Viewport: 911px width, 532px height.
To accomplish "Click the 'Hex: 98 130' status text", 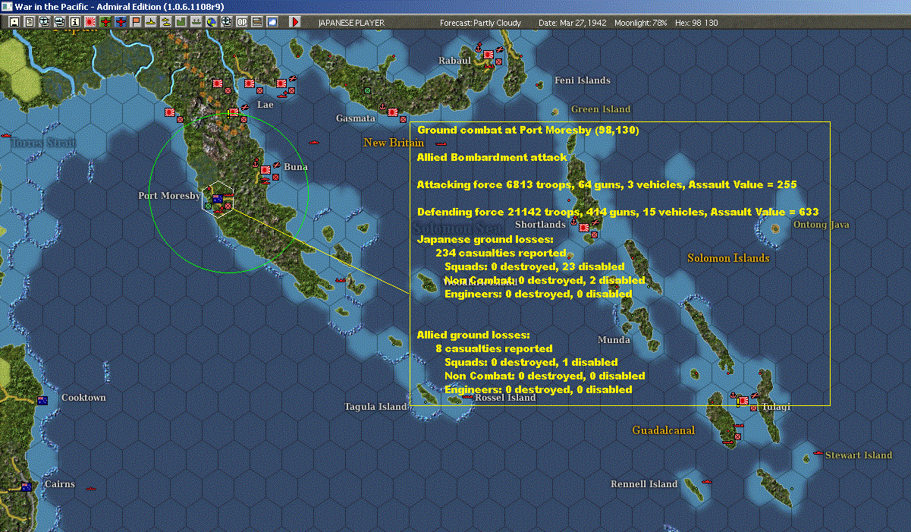I will coord(695,23).
